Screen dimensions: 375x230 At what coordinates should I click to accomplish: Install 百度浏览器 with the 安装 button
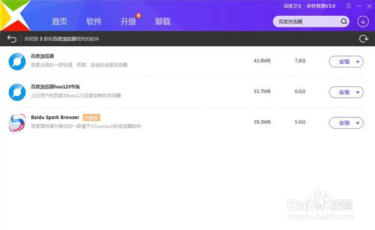click(x=344, y=62)
